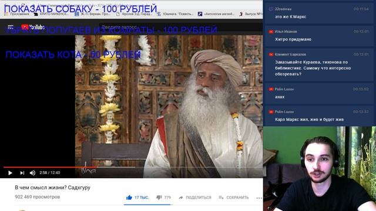Viewport: 376px width, 211px height.
Task: Click the streamer webcam feed
Action: point(320,169)
